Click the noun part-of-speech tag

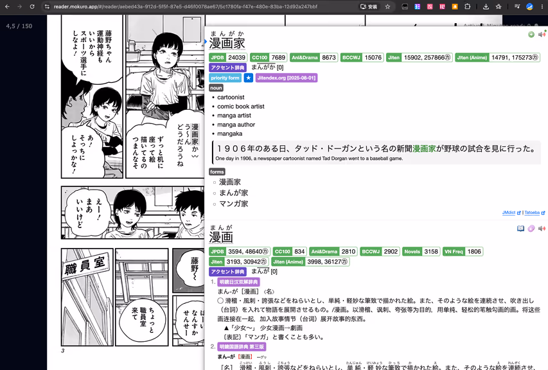(216, 88)
